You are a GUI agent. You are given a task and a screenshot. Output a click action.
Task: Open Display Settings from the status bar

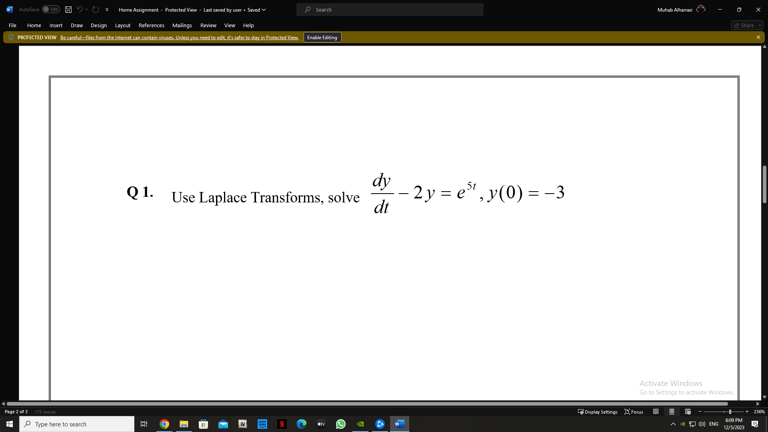(x=598, y=412)
